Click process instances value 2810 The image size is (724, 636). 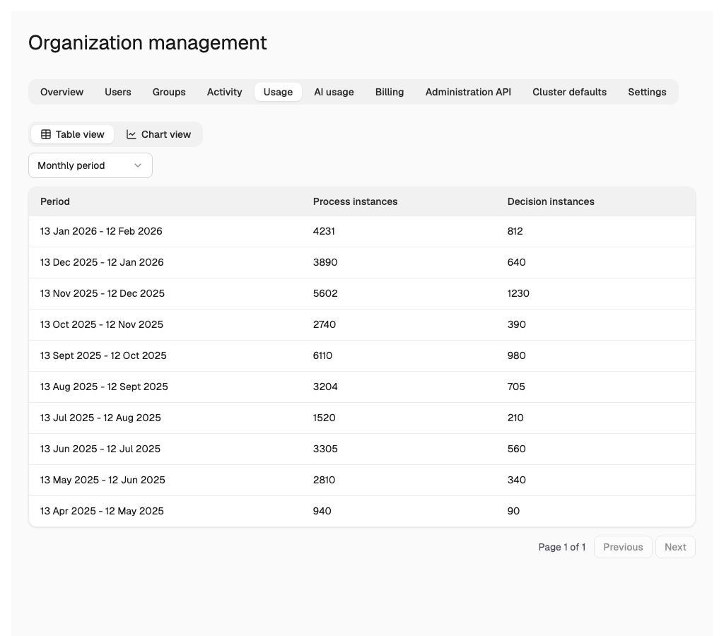pos(324,480)
